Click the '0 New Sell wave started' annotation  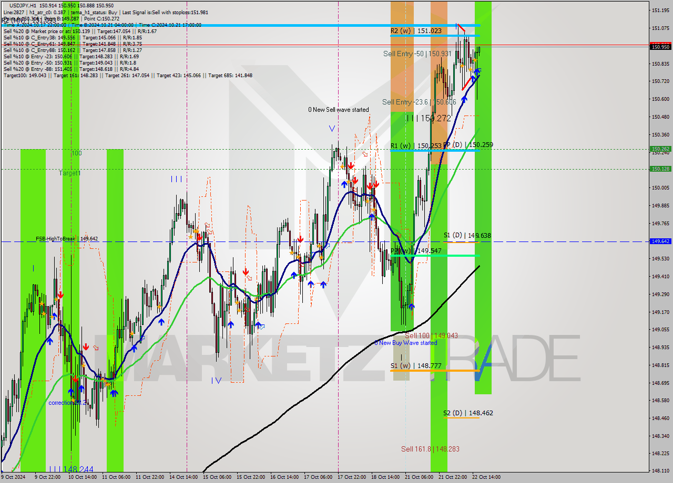point(339,110)
